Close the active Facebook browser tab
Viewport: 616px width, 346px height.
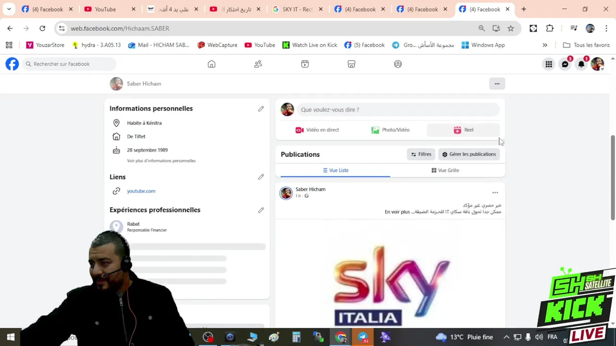[x=507, y=9]
